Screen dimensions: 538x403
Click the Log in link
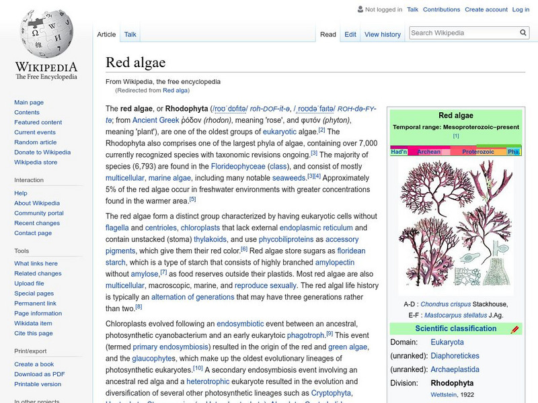pos(521,9)
